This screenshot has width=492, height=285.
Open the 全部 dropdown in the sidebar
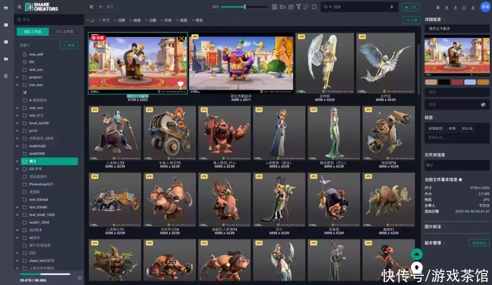[x=25, y=45]
